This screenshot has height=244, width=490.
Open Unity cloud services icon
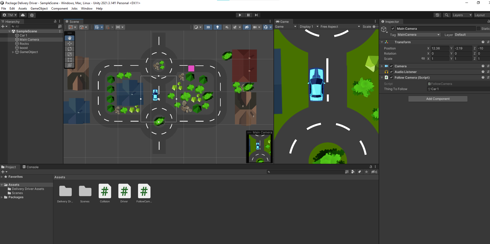(23, 15)
